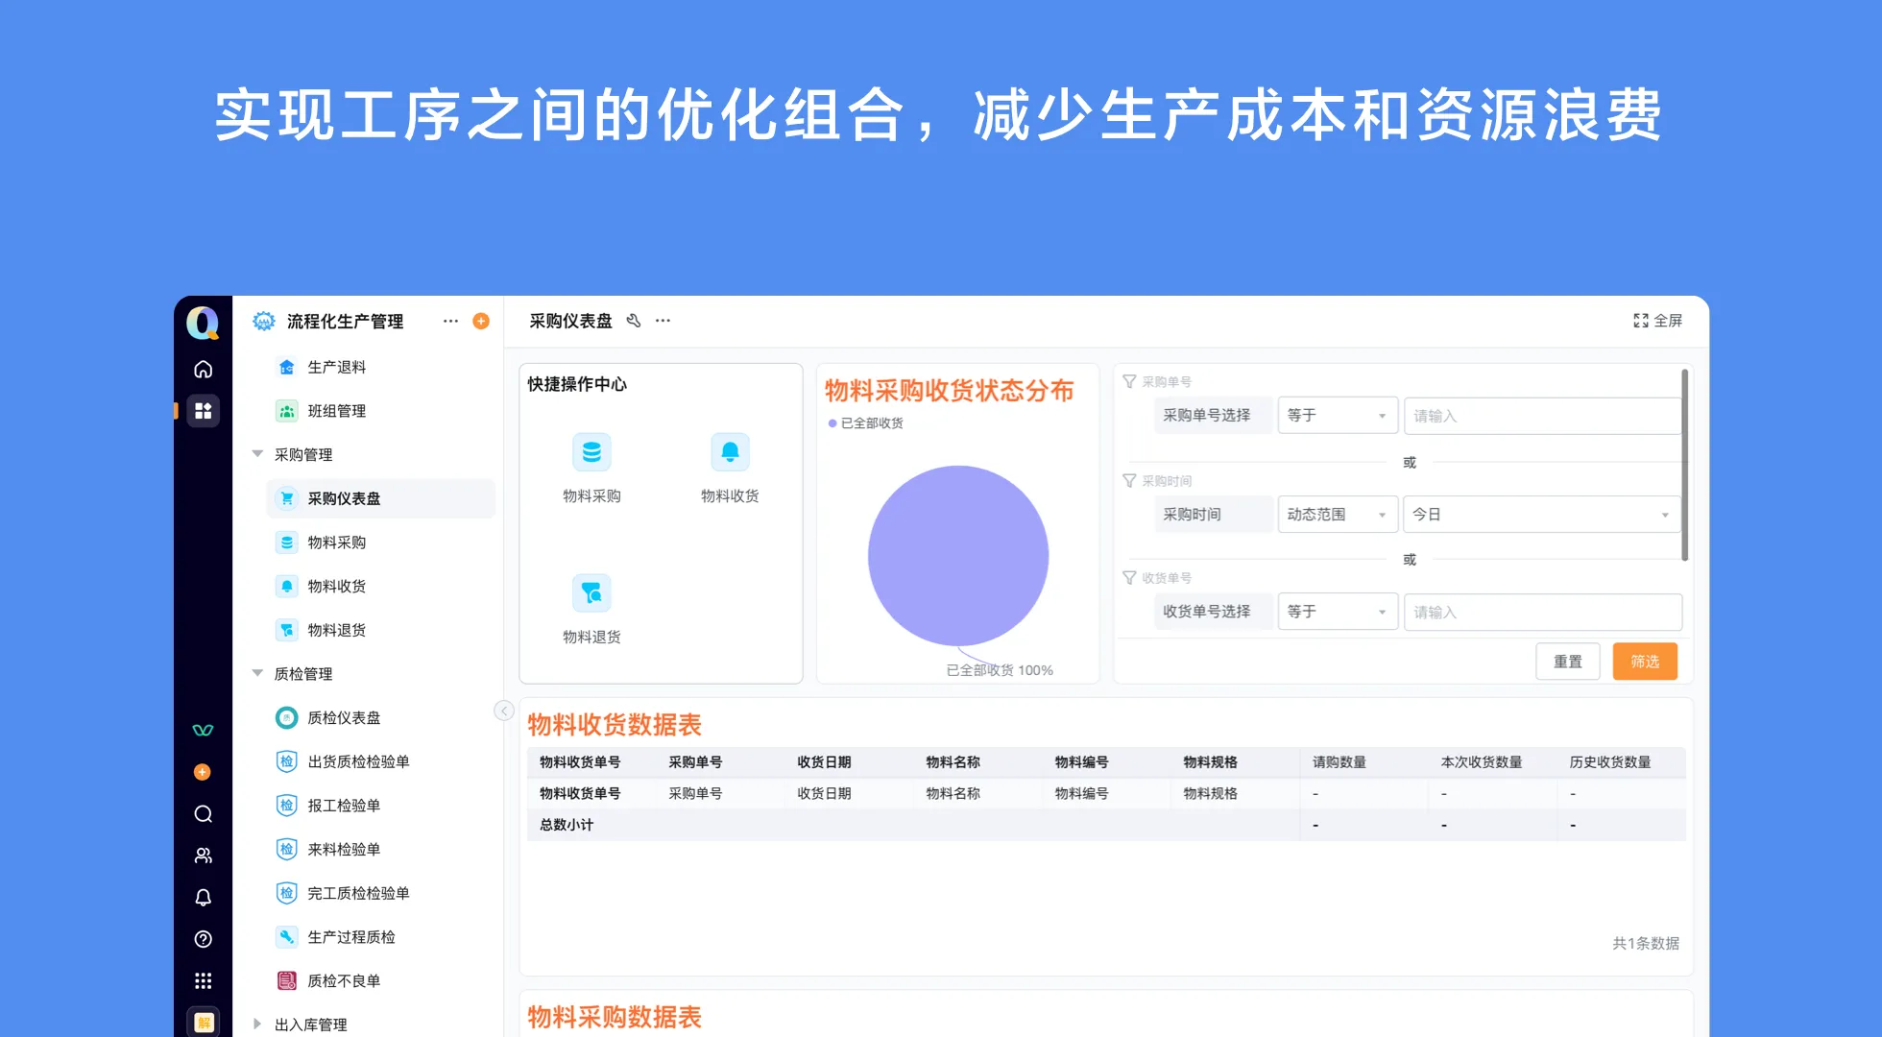
Task: Click the help question-mark icon in sidebar
Action: point(203,939)
